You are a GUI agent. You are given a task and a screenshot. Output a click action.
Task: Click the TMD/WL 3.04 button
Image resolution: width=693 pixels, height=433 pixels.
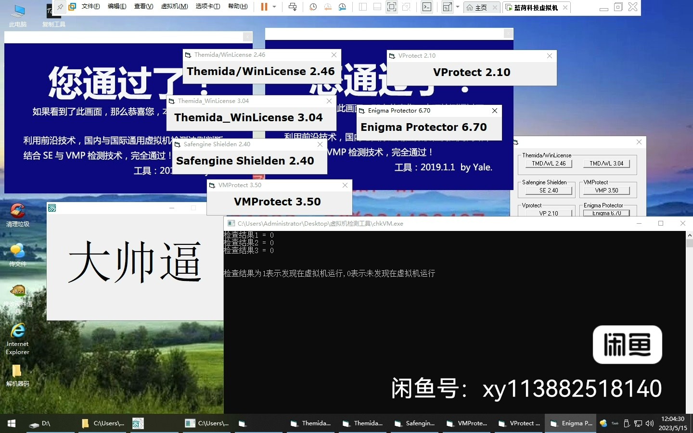(606, 164)
